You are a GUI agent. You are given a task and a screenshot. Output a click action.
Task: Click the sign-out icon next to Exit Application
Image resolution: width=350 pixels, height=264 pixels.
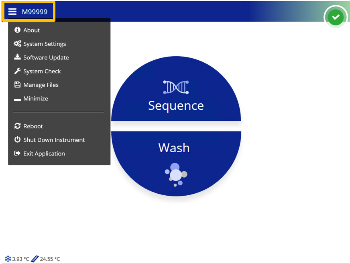17,153
